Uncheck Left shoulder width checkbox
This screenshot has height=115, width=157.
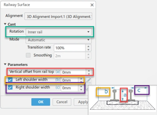(10, 80)
